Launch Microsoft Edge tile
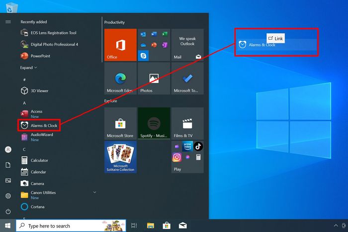The height and width of the screenshot is (232, 348). pyautogui.click(x=120, y=78)
